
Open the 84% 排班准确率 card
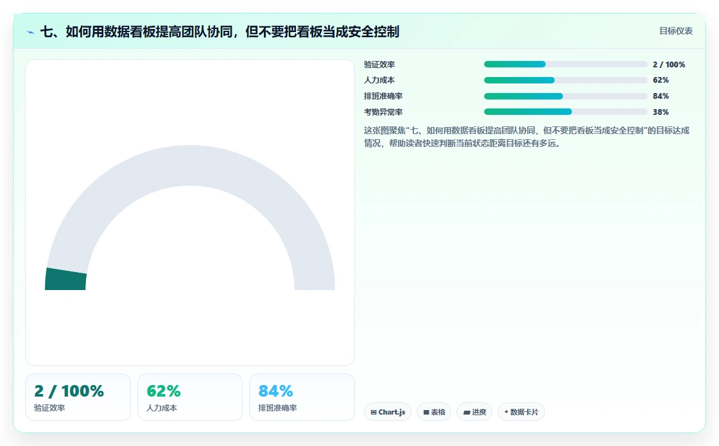(302, 397)
